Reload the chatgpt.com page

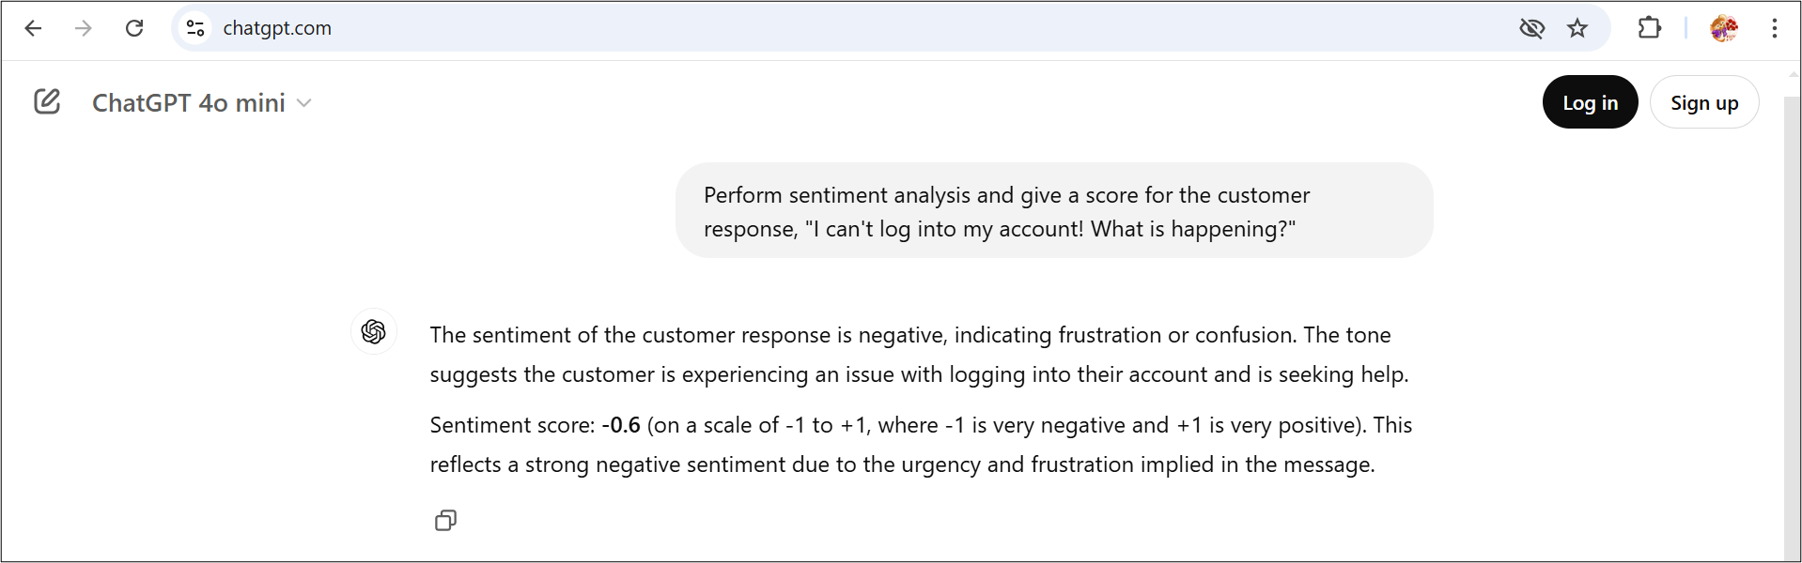pos(134,28)
